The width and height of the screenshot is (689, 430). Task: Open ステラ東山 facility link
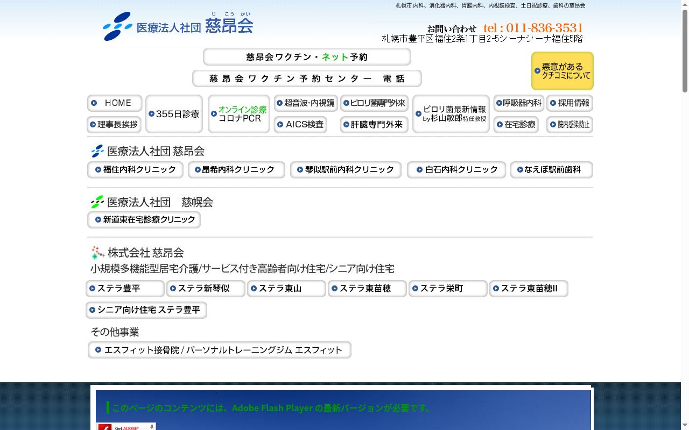pos(286,289)
